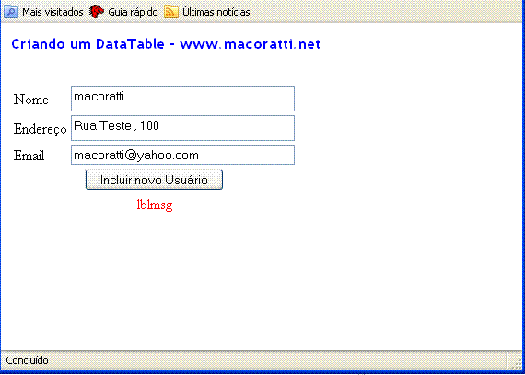Click into the Endereço input box
The image size is (525, 375).
pyautogui.click(x=182, y=128)
